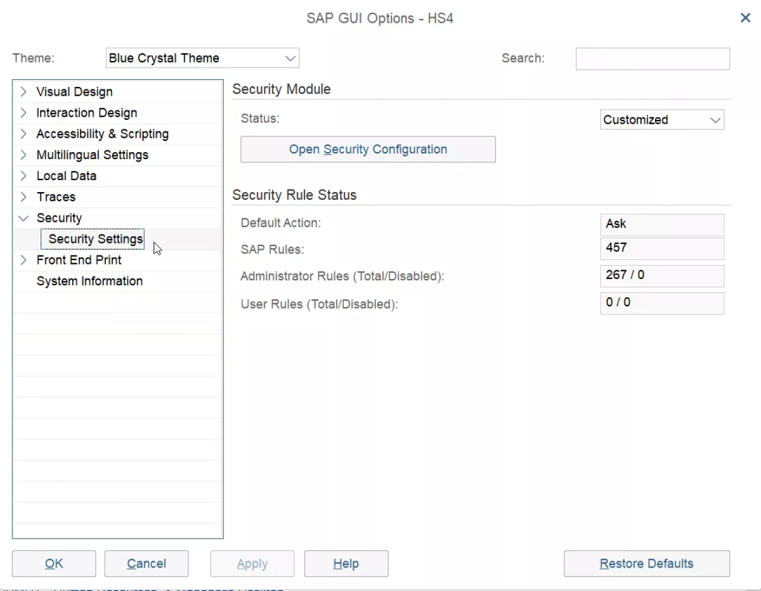Click the Restore Defaults button
The height and width of the screenshot is (591, 761).
pos(647,564)
